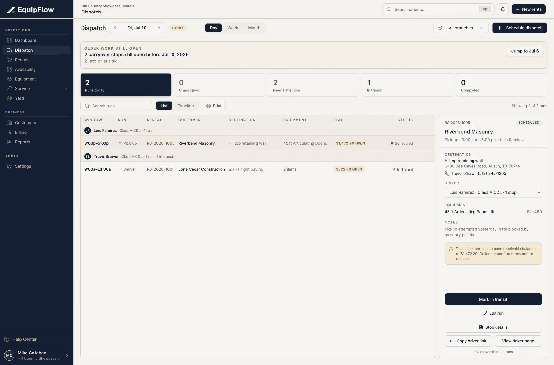Viewport: 554px width, 365px height.
Task: Open the All branches dropdown
Action: click(461, 28)
